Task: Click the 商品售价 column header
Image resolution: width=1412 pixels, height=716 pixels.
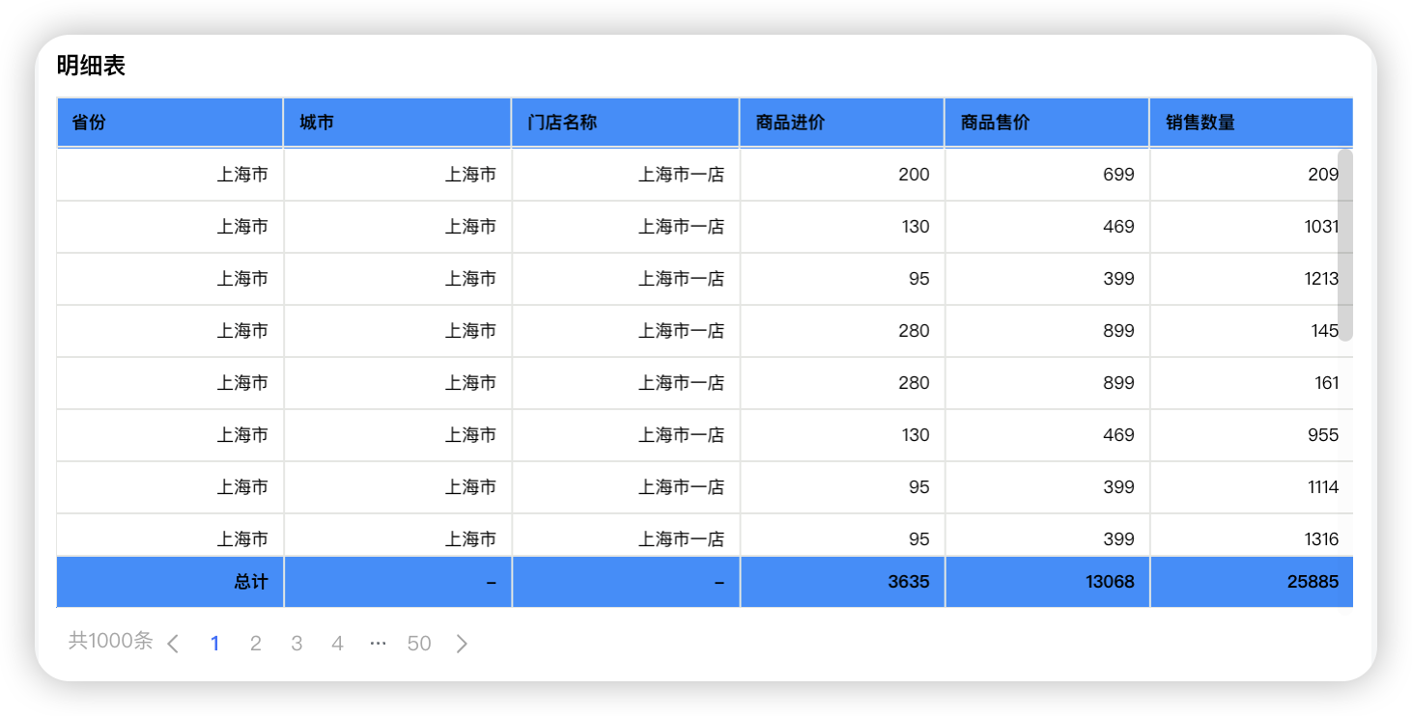Action: (x=1046, y=123)
